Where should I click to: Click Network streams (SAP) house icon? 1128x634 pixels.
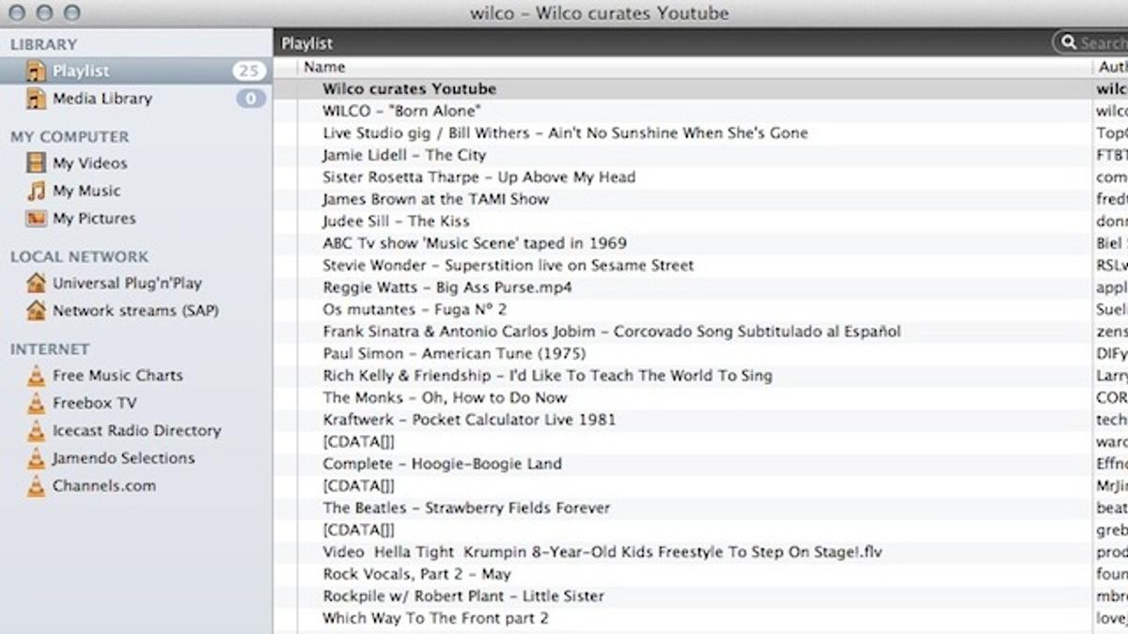click(37, 311)
